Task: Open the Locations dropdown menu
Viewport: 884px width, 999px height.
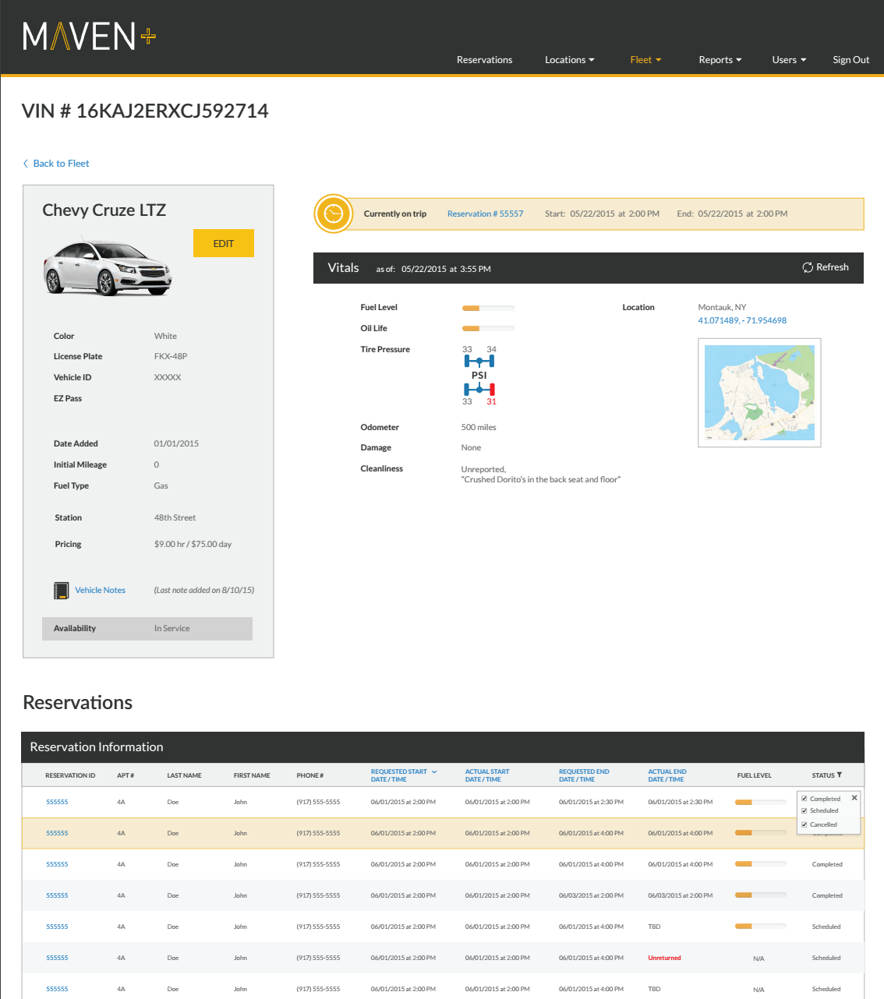Action: (x=569, y=60)
